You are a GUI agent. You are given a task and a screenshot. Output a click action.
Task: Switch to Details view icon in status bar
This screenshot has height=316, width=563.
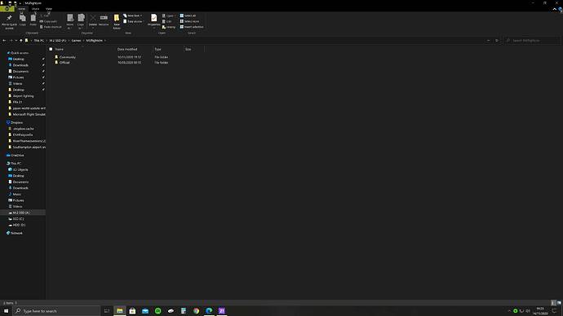click(553, 303)
